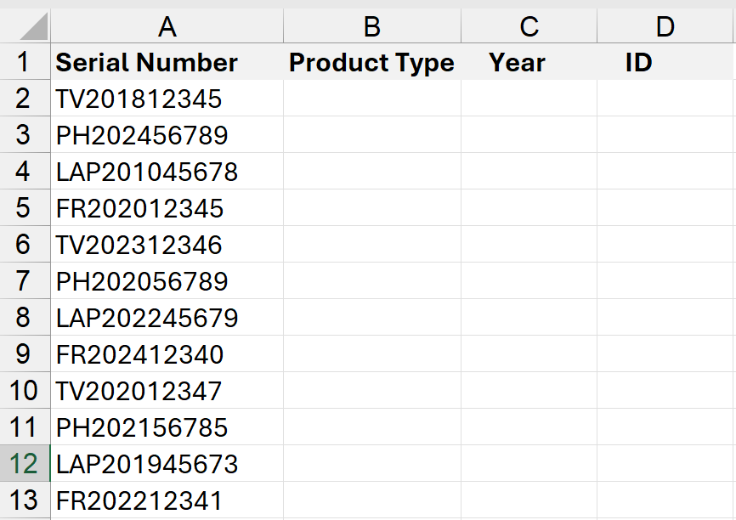Click cell with LAP201945673
Viewport: 736px width, 520px height.
pos(147,464)
